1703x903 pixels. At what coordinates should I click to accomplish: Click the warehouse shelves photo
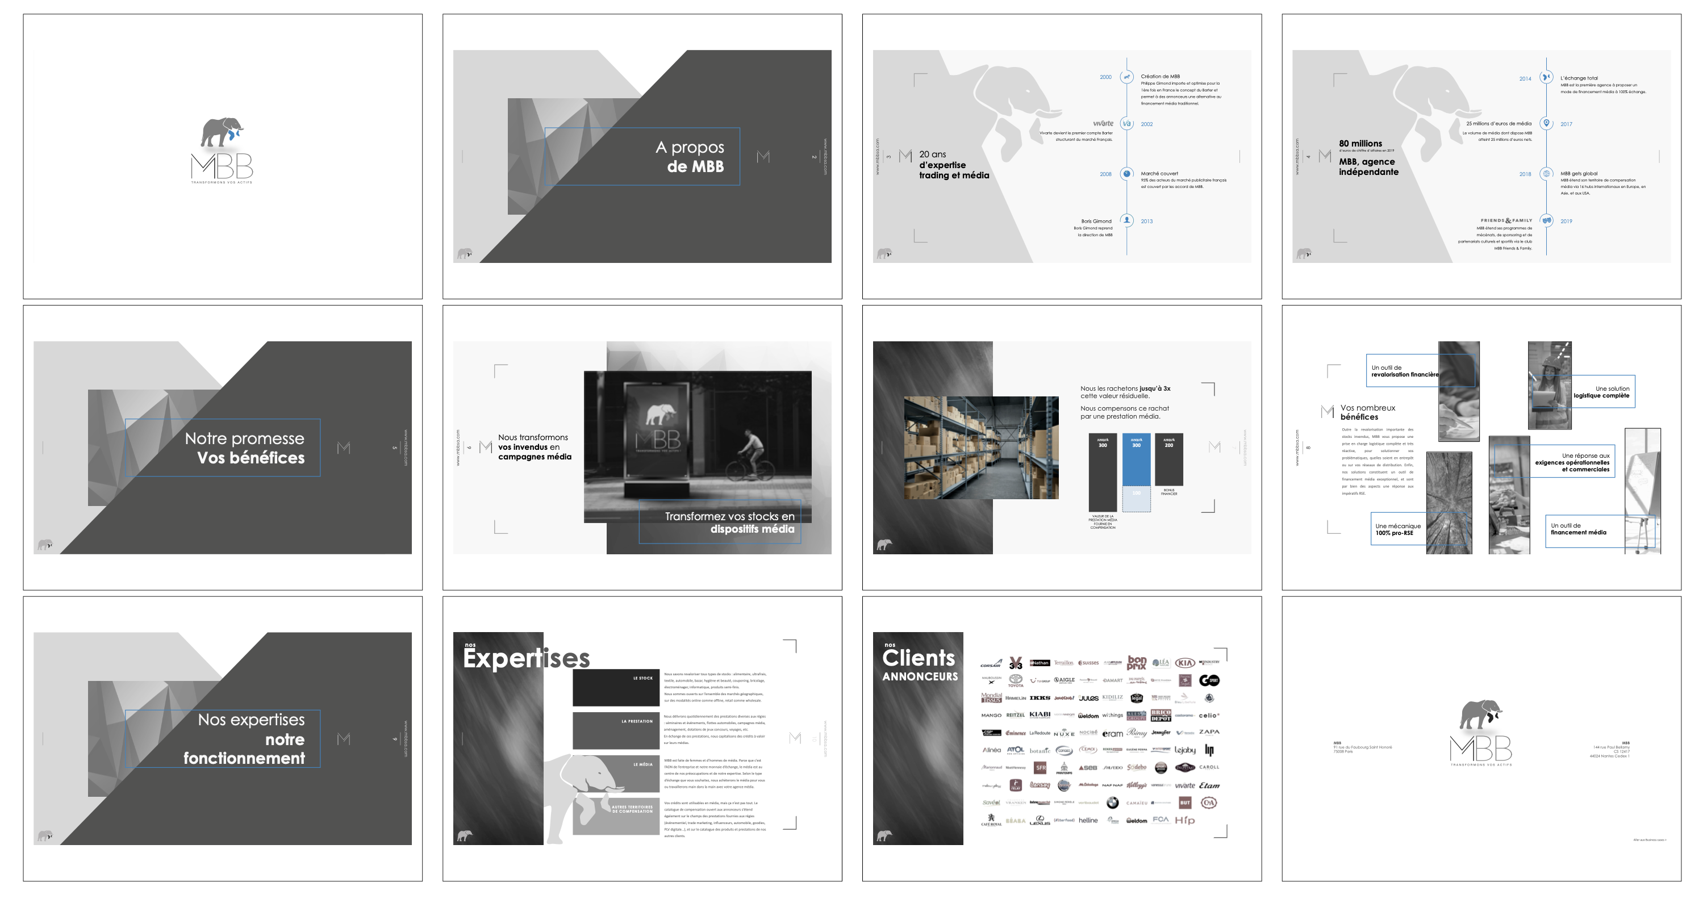[x=980, y=448]
